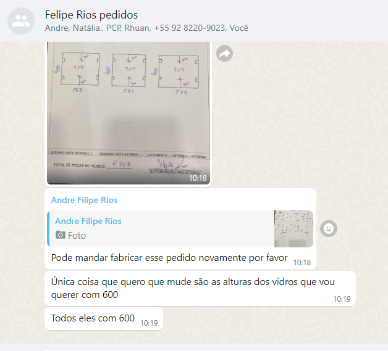
Task: Open the Felipe Rios pedidos group title
Action: click(x=91, y=15)
